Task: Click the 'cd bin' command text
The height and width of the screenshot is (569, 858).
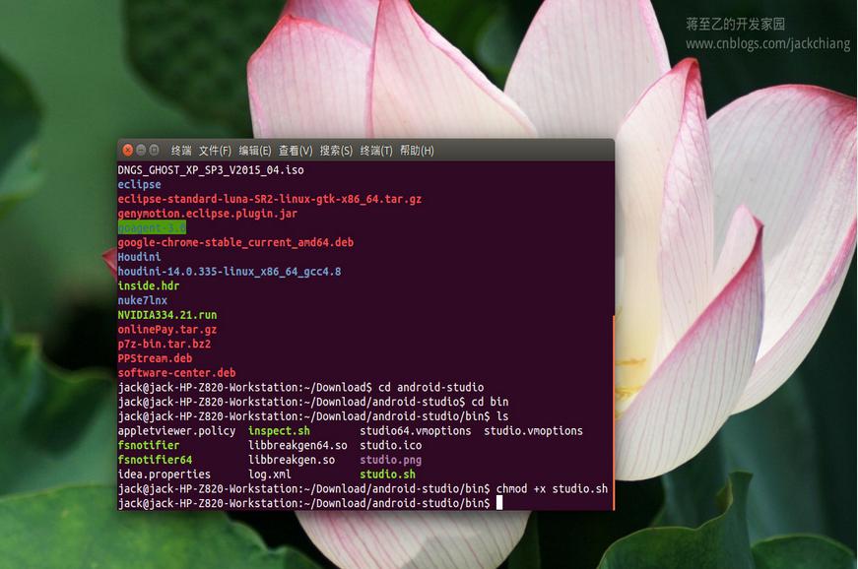Action: pyautogui.click(x=491, y=402)
